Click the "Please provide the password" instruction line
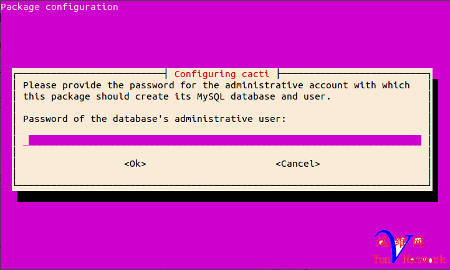This screenshot has height=270, width=450. tap(216, 85)
